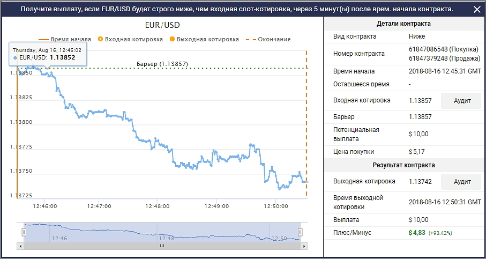Click Аудит next to Выходная котировка
The image size is (486, 259).
tap(462, 182)
